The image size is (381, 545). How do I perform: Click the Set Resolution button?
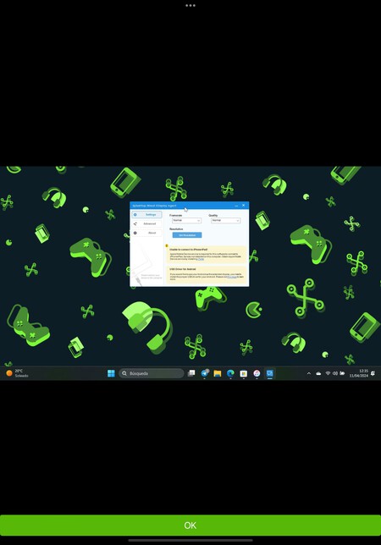[187, 235]
